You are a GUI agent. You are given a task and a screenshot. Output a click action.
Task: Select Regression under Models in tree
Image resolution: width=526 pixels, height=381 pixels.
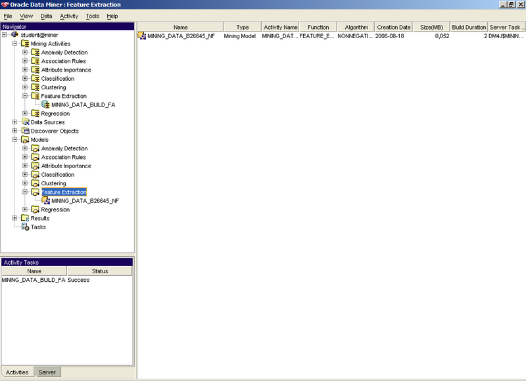tap(55, 210)
